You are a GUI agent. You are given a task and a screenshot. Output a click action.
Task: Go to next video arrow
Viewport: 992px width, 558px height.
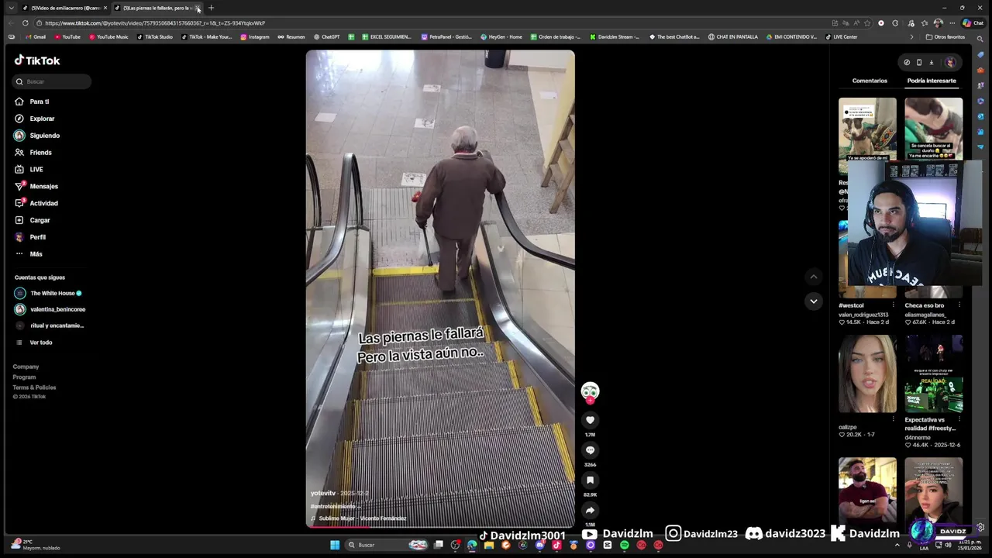[813, 301]
